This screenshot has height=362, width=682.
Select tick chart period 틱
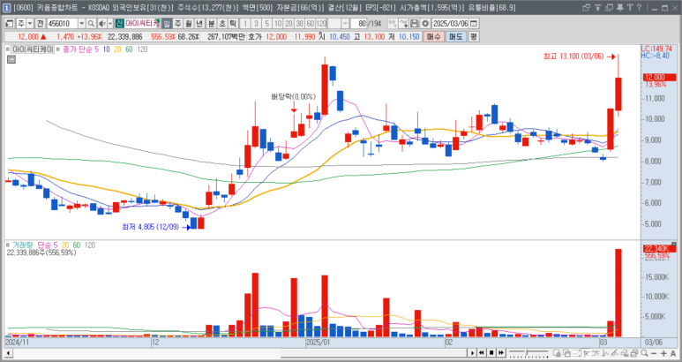[233, 24]
